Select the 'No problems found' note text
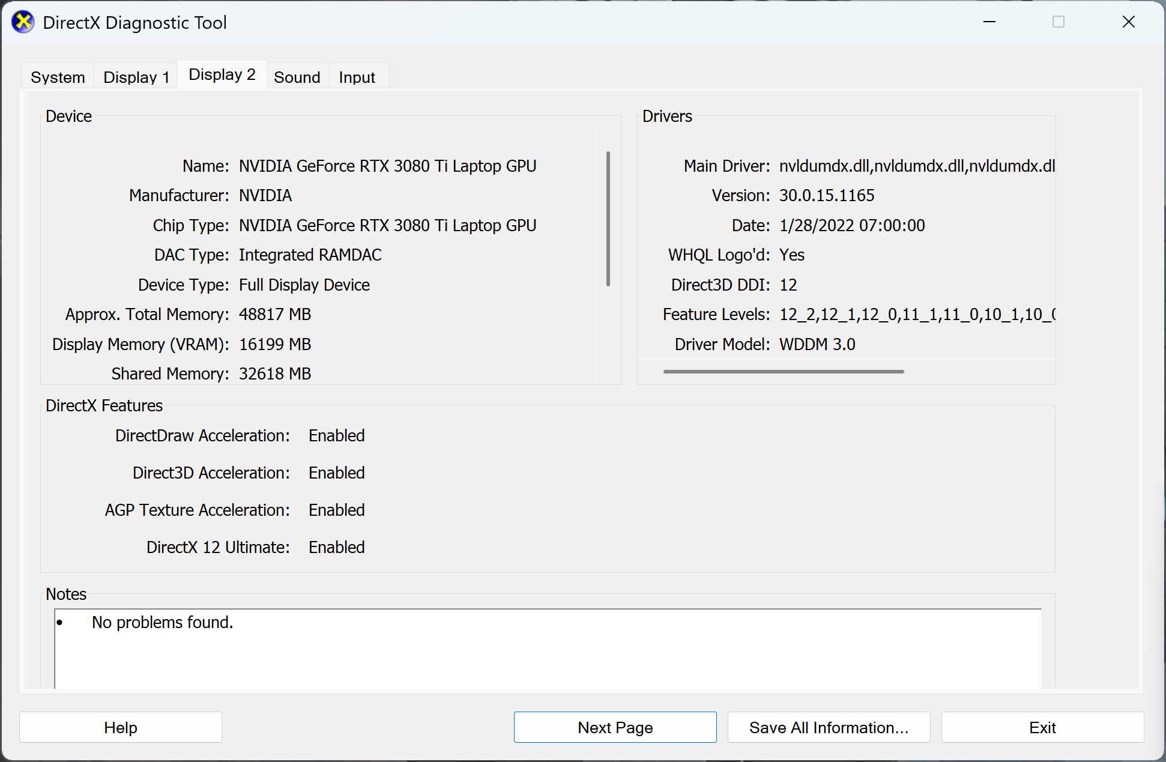The width and height of the screenshot is (1166, 762). 162,622
